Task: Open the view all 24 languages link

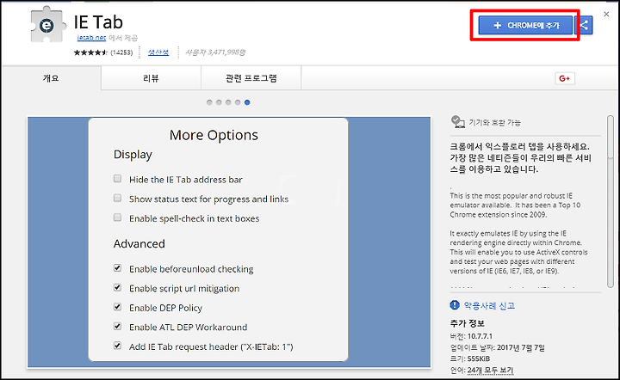Action: pyautogui.click(x=490, y=371)
